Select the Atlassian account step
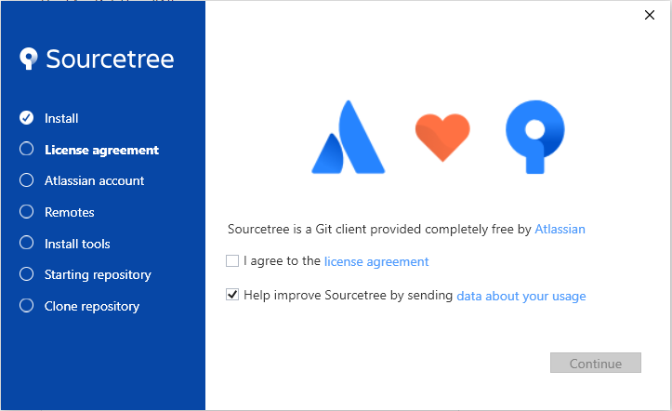 click(94, 180)
